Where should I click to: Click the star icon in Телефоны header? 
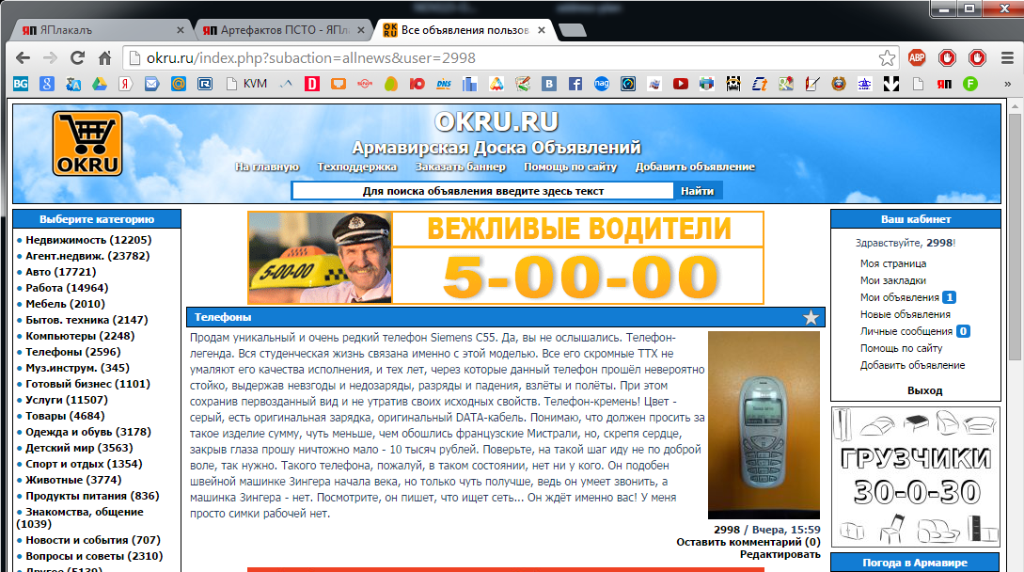point(811,317)
